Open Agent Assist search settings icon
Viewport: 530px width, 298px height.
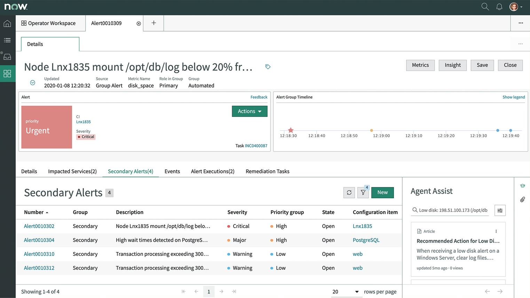500,210
